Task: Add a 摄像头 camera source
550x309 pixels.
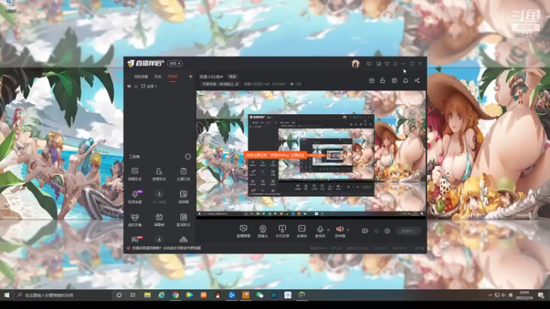Action: pos(263,231)
